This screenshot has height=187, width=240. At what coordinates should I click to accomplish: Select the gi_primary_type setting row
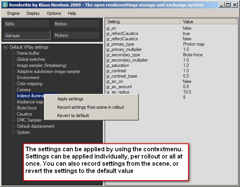click(171, 44)
